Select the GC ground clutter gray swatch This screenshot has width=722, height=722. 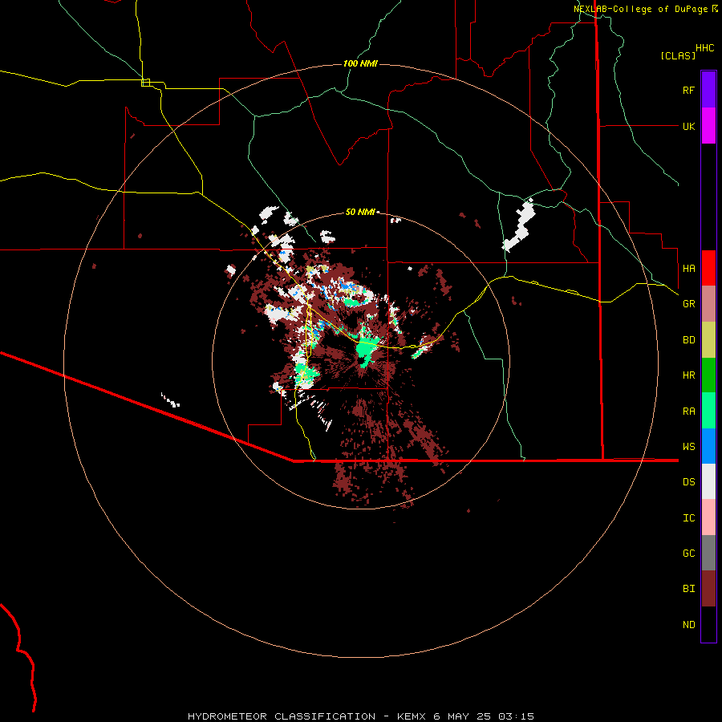pos(708,553)
